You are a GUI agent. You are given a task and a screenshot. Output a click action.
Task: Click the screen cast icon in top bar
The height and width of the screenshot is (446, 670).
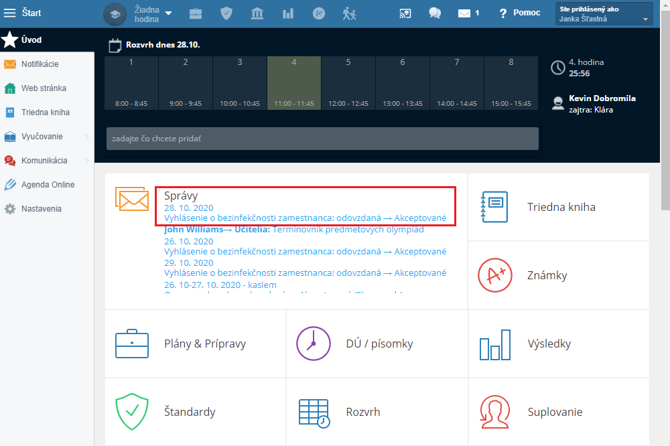click(x=405, y=13)
